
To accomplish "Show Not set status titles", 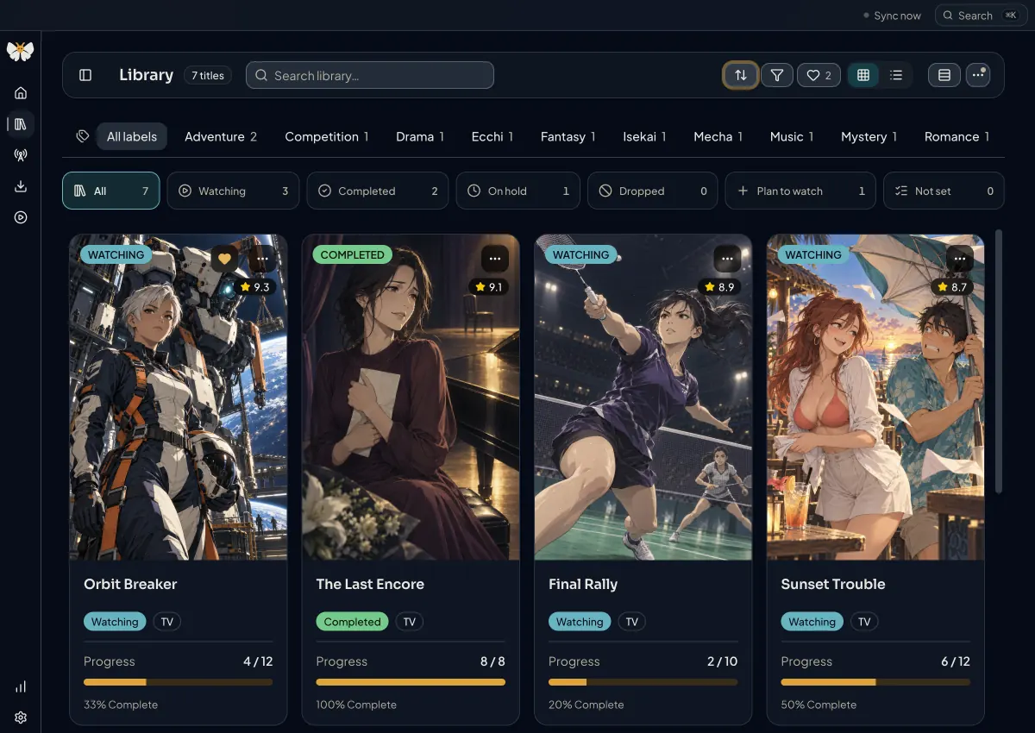I will (944, 191).
